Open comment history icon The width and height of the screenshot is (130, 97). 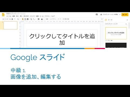click(x=97, y=15)
